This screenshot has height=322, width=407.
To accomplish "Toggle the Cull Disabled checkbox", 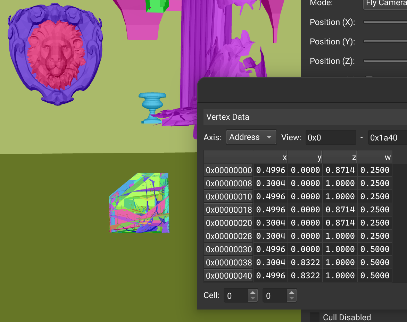I will coord(315,317).
